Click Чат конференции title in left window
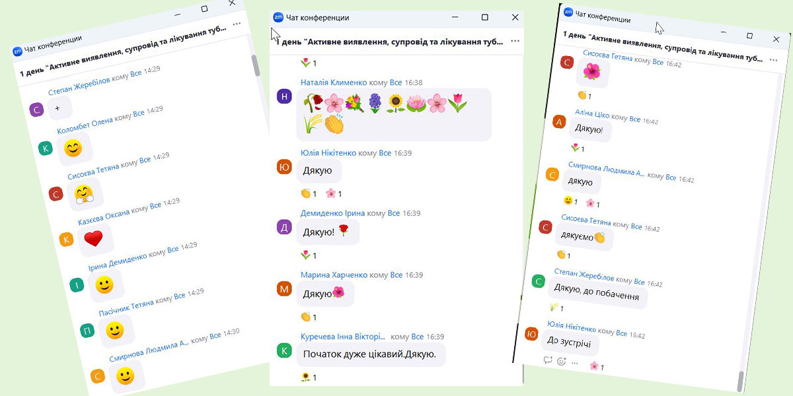This screenshot has height=396, width=793. click(x=53, y=44)
